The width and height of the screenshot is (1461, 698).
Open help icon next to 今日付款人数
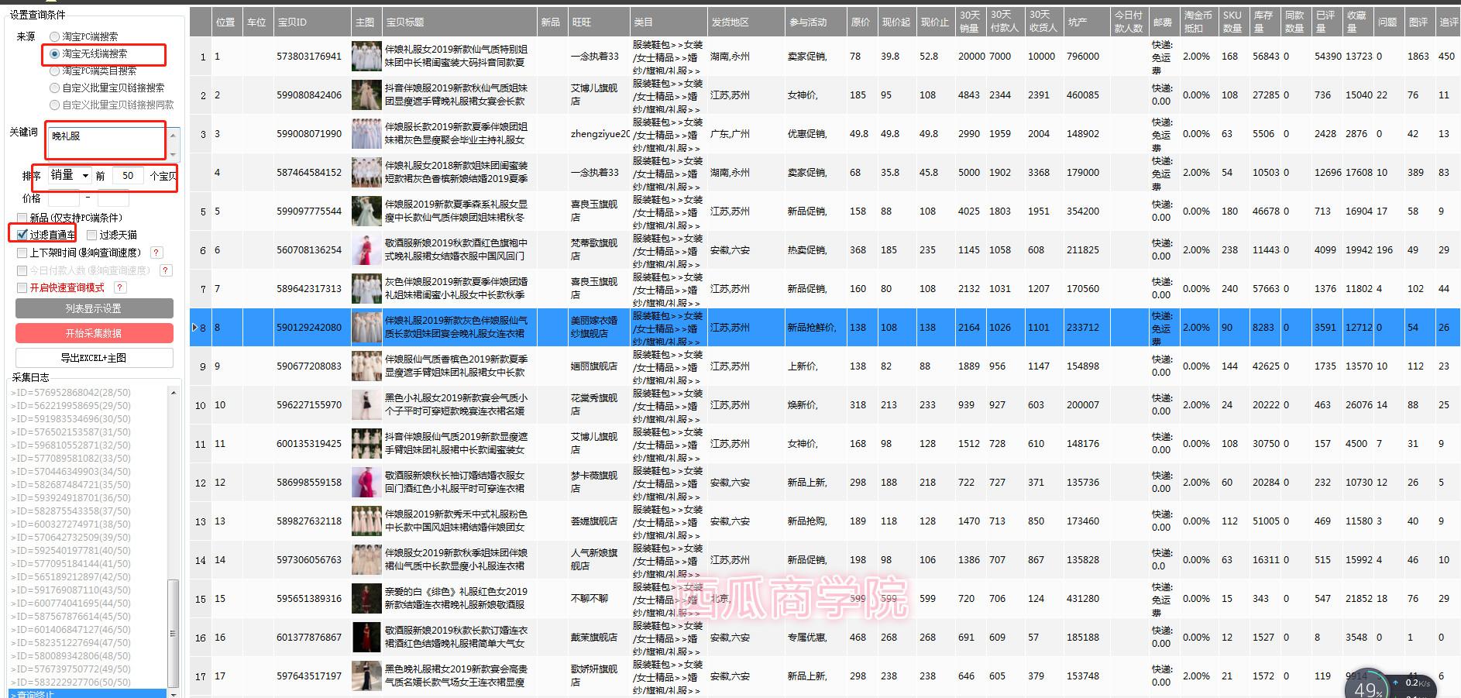166,270
